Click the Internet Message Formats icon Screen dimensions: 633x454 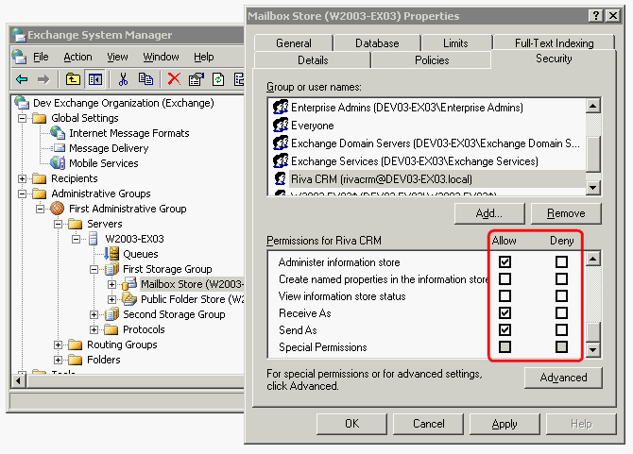pyautogui.click(x=58, y=133)
